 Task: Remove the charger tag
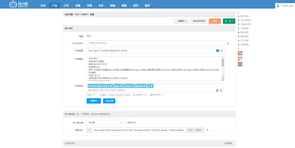click(132, 86)
